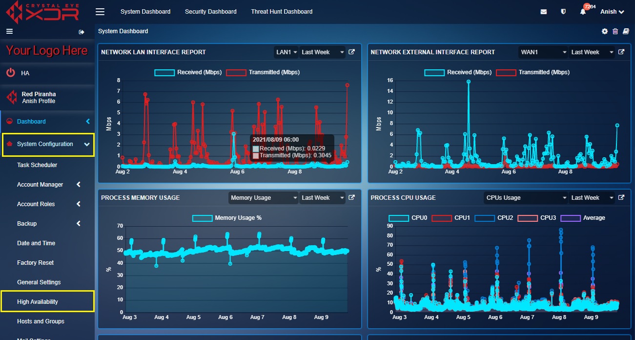
Task: Click the 'PROCESS MEMORY USAGE' title
Action: (141, 198)
